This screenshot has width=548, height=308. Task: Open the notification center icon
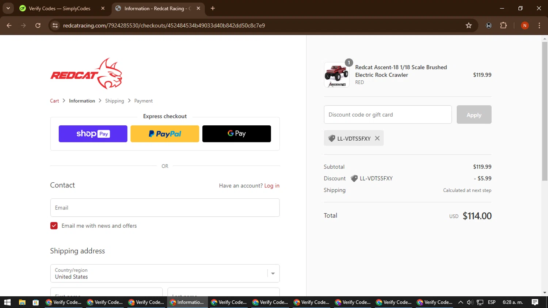535,302
